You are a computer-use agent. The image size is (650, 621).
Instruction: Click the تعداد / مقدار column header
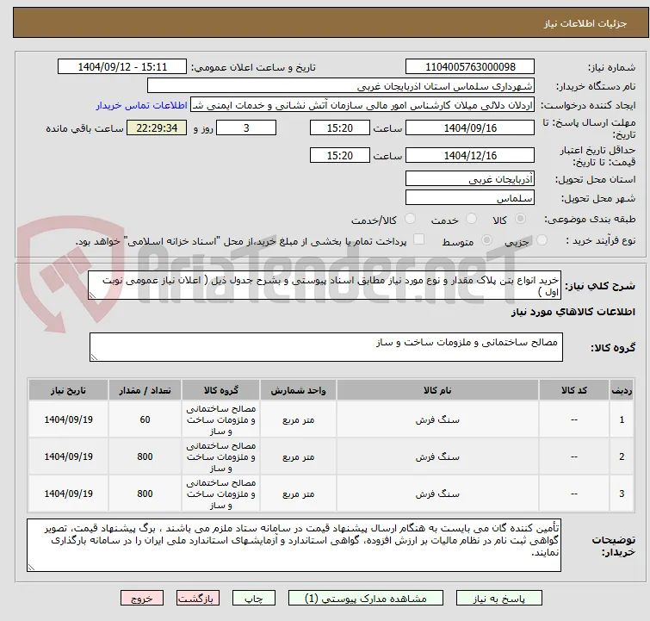point(145,390)
